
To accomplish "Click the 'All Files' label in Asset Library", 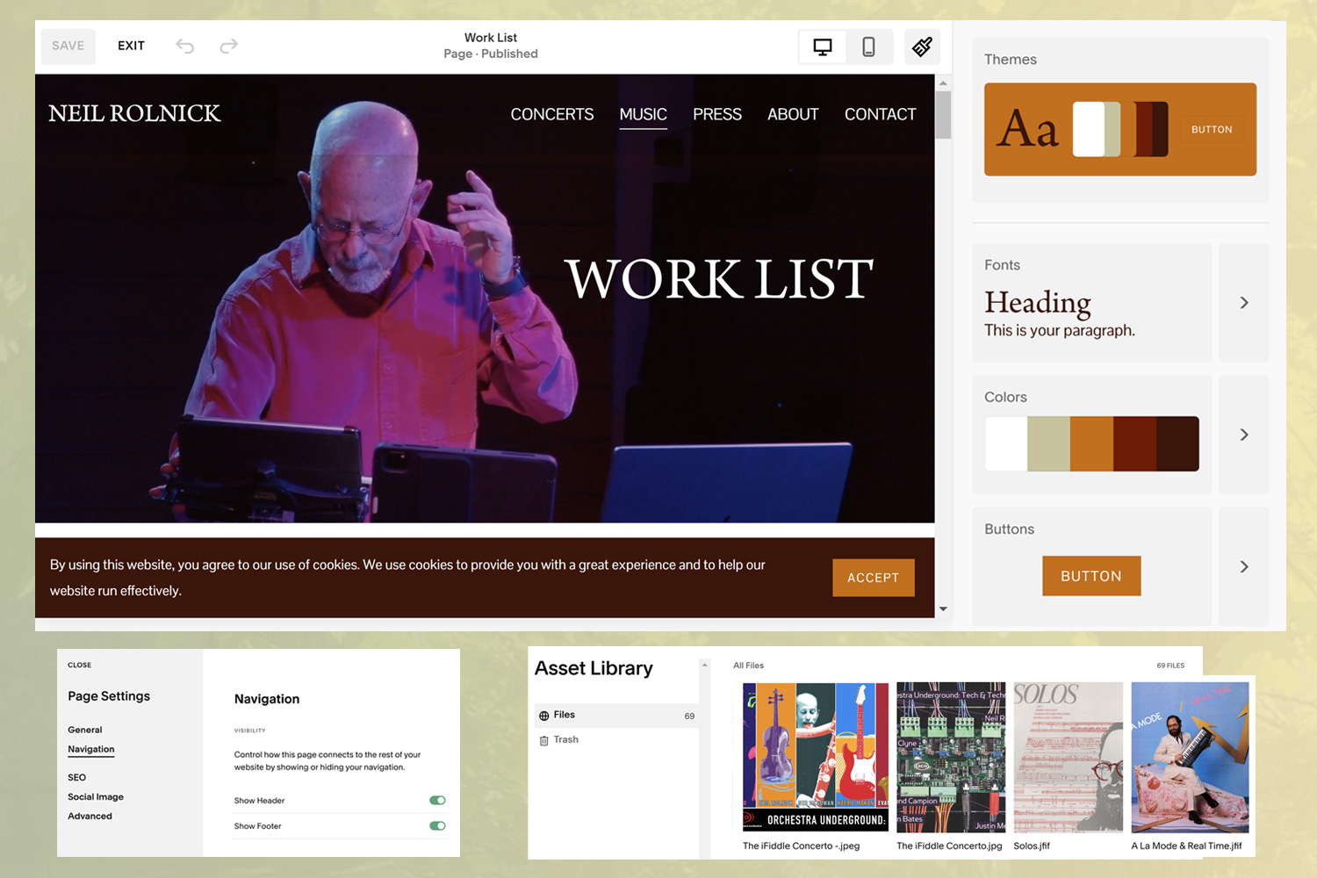I will click(x=749, y=666).
